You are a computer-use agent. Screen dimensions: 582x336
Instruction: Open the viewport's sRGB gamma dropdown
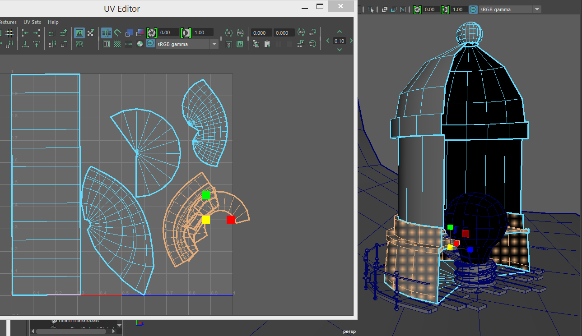(x=536, y=9)
